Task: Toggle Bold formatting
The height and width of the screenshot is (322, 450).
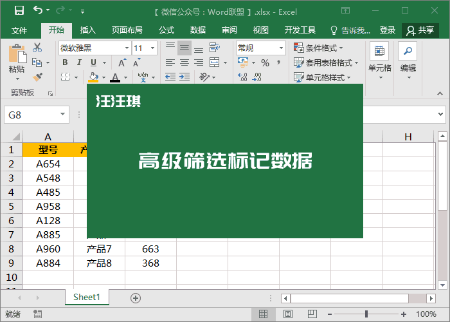Action: pyautogui.click(x=64, y=62)
